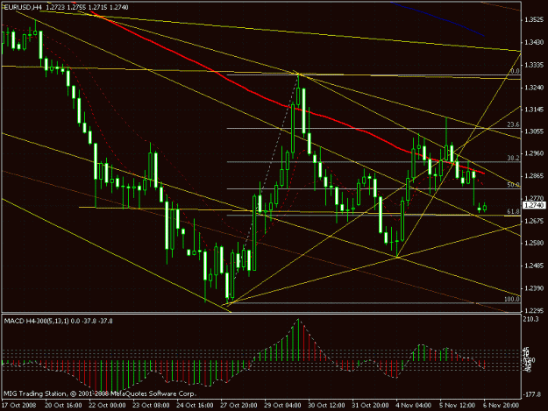Click the Fibonacci 61.8 level label
Screen dimensions: 548x411
tap(514, 211)
